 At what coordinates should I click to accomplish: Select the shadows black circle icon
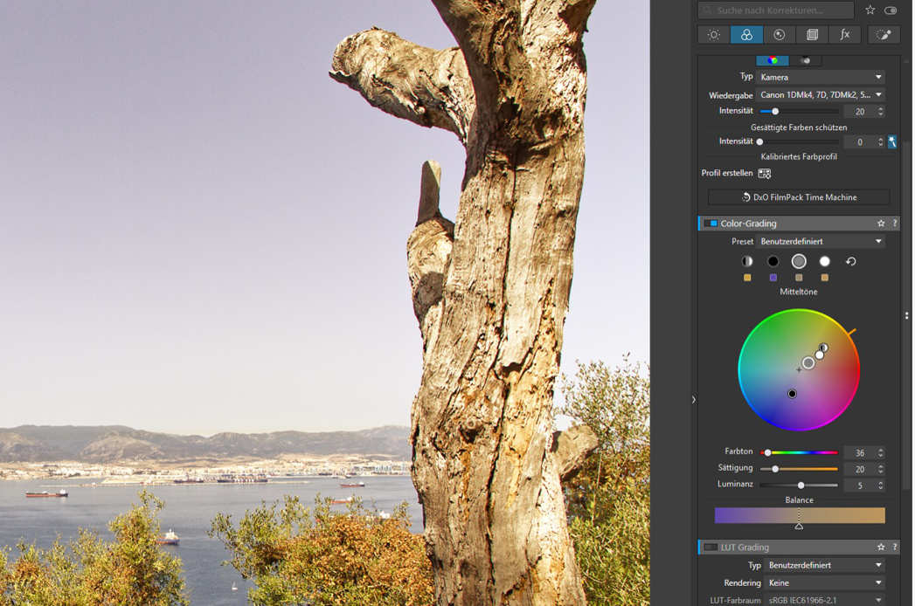pos(773,261)
